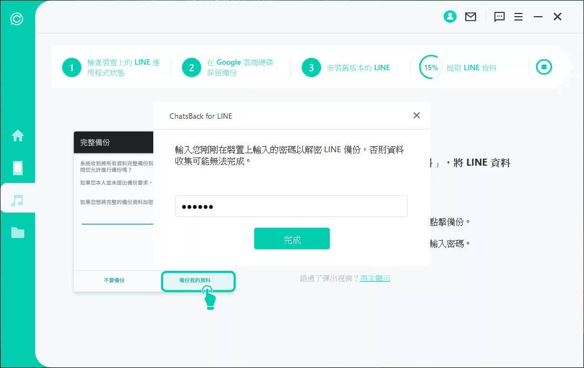Open the user account profile icon

tap(450, 16)
